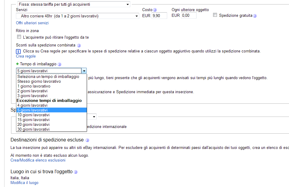289x187 pixels.
Task: Open help icon for Destinazioni di spedizione escluse
Action: 87,140
